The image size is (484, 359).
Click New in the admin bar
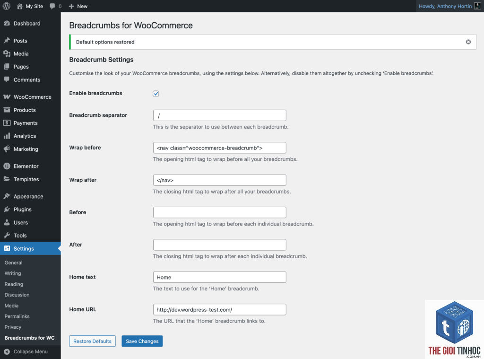click(x=82, y=6)
